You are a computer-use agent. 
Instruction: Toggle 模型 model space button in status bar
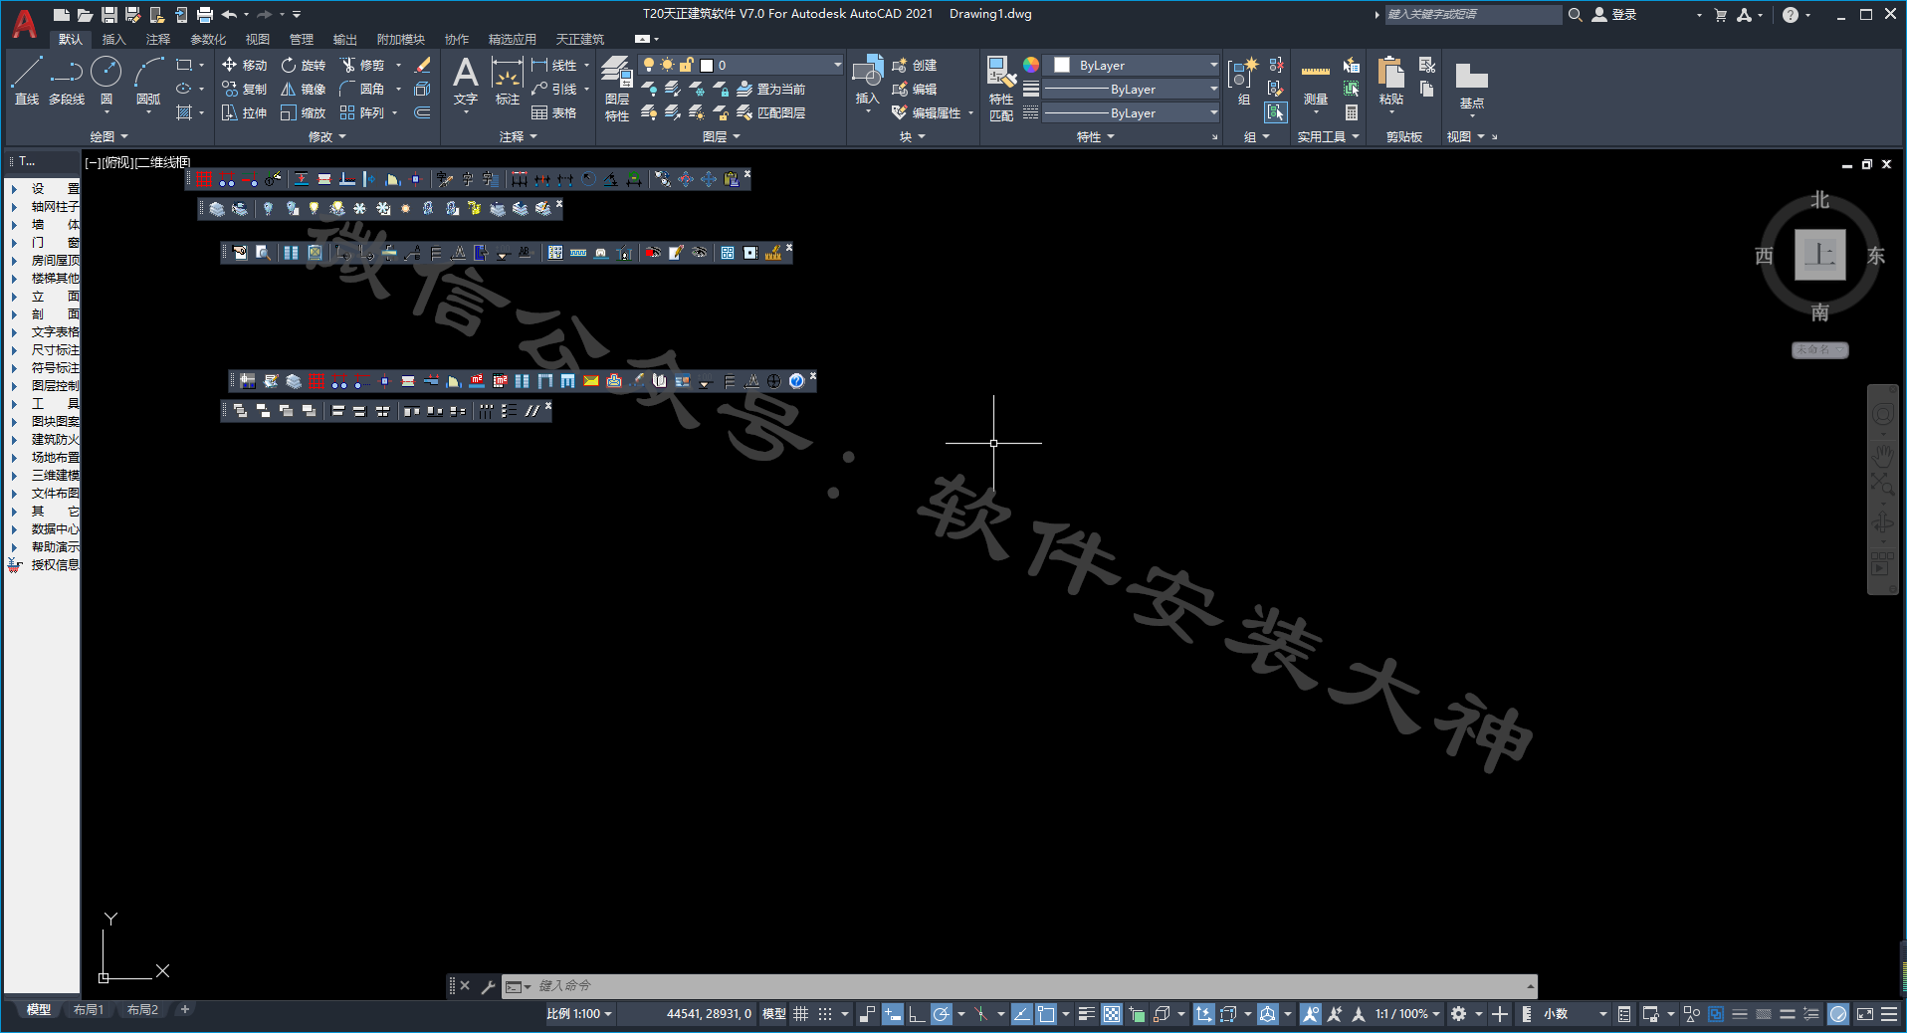pyautogui.click(x=773, y=1014)
